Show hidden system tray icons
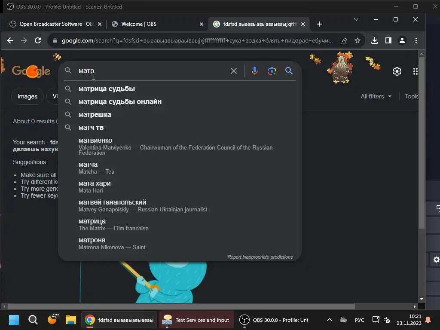440x330 pixels. point(330,320)
